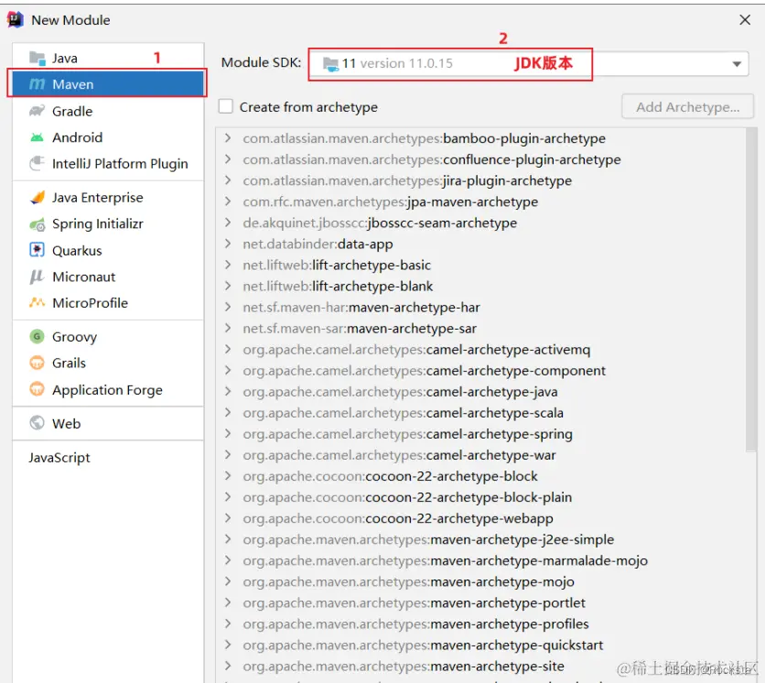Screen dimensions: 765x683
Task: Select maven-archetype-mojo row
Action: [x=480, y=581]
